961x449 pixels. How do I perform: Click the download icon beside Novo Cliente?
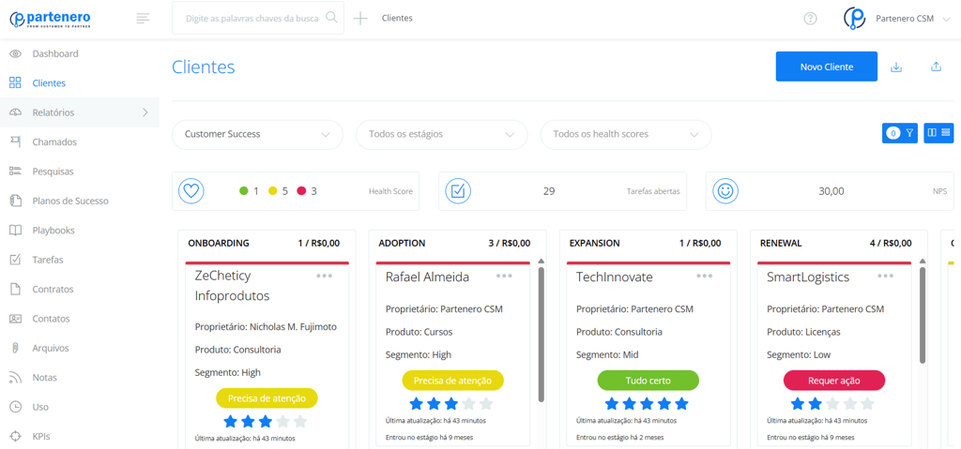(896, 67)
